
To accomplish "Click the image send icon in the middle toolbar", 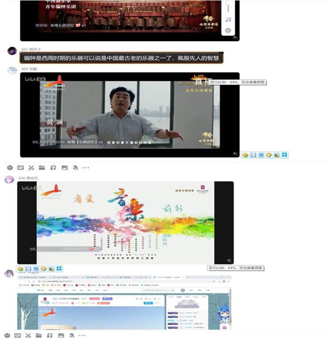I will point(64,168).
